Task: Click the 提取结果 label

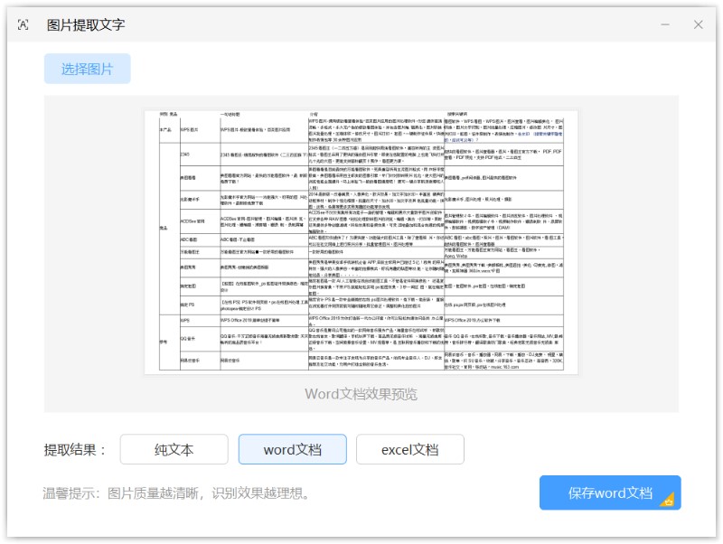Action: tap(76, 449)
